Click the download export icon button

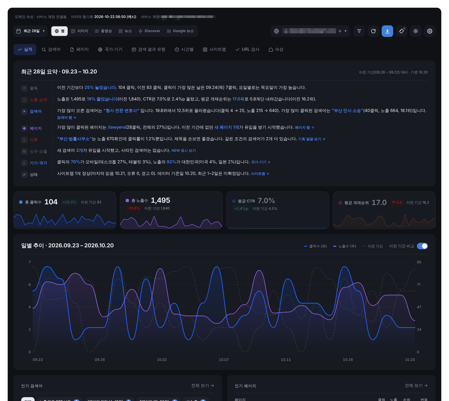pyautogui.click(x=387, y=31)
